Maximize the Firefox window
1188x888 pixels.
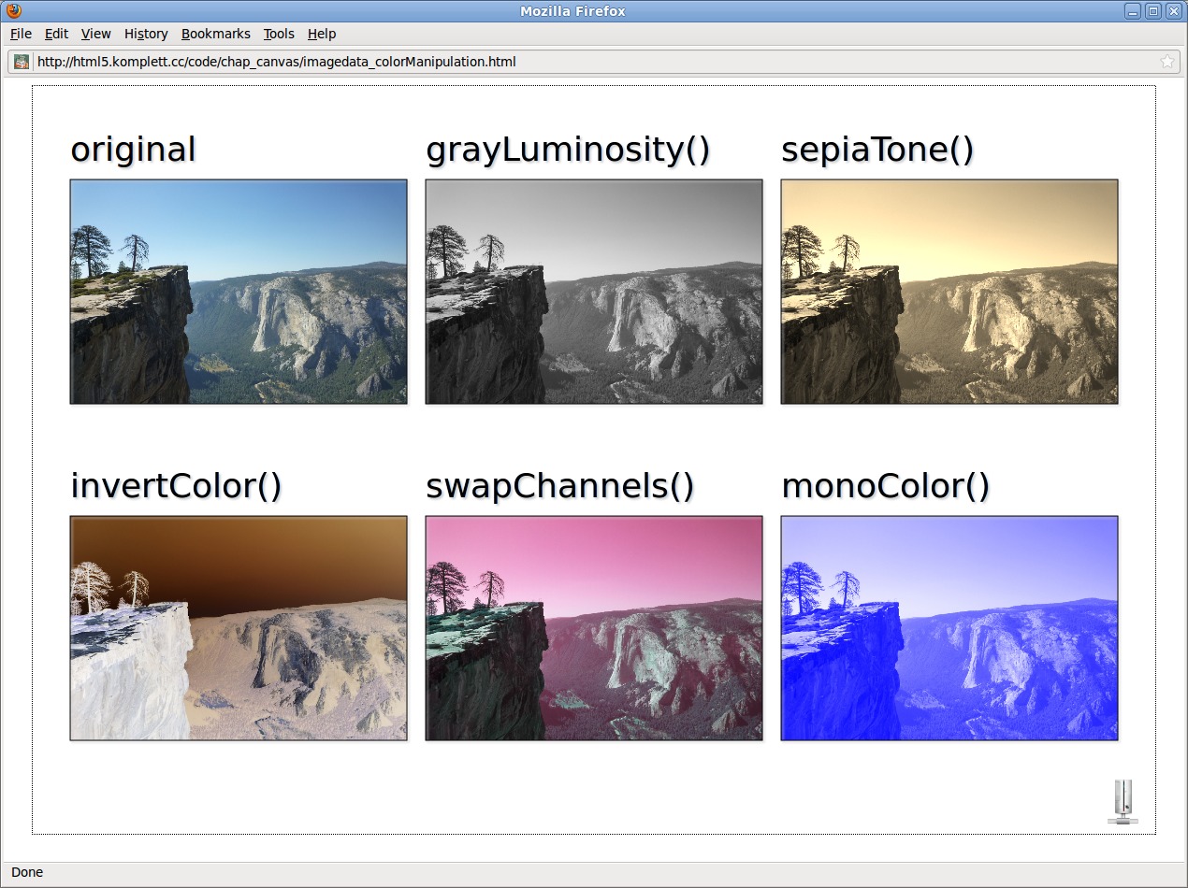pyautogui.click(x=1153, y=11)
